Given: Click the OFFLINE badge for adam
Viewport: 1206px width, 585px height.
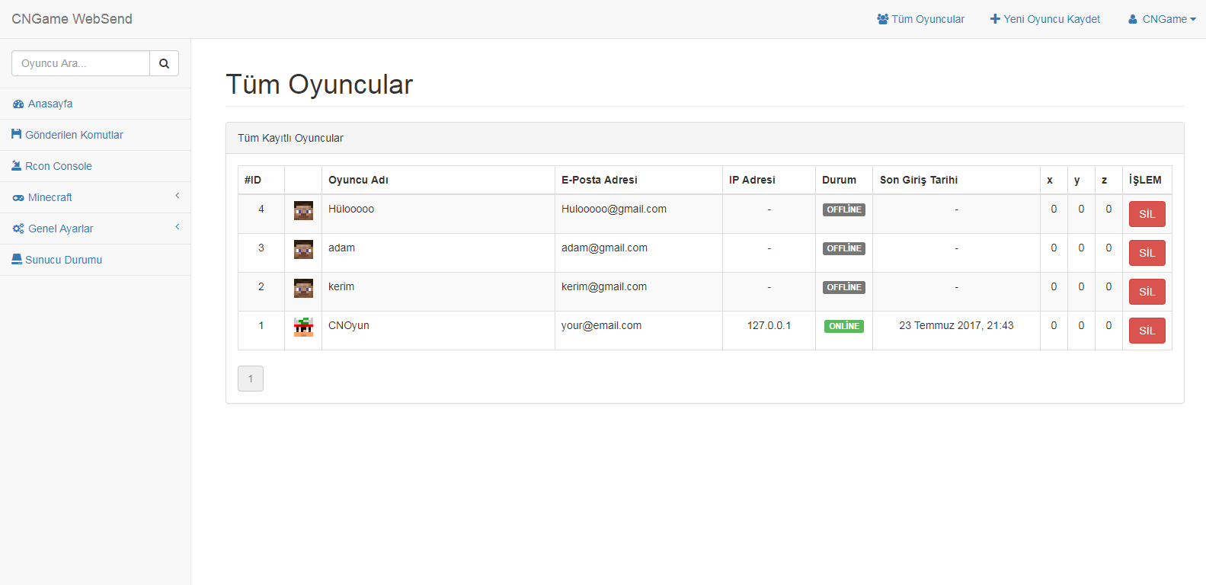Looking at the screenshot, I should 844,248.
